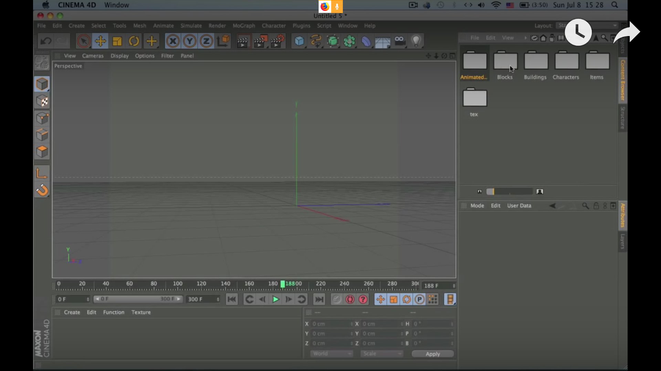
Task: Click Render to Picture Viewer icon
Action: 261,41
